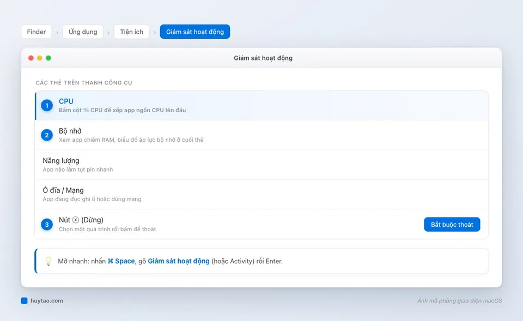Click the lightbulb icon beside Mở nhanh
The image size is (523, 321).
tap(48, 261)
